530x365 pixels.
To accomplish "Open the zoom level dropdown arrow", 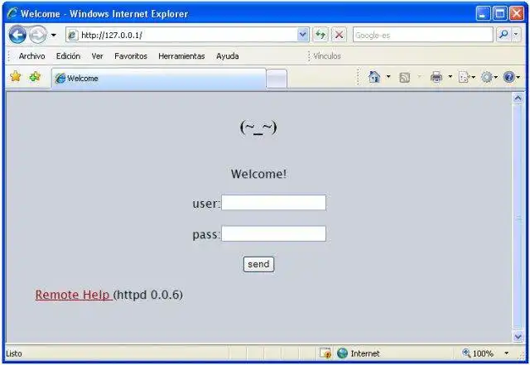I will [x=506, y=353].
